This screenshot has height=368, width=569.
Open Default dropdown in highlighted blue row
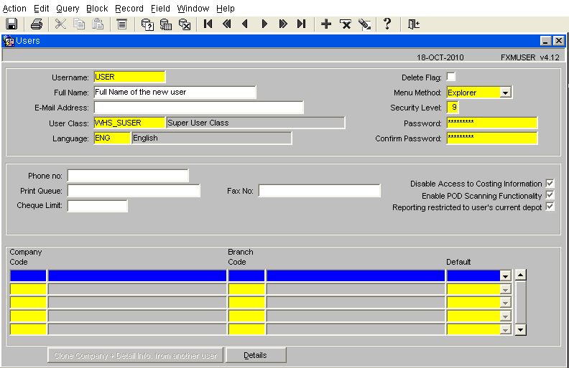pyautogui.click(x=505, y=276)
